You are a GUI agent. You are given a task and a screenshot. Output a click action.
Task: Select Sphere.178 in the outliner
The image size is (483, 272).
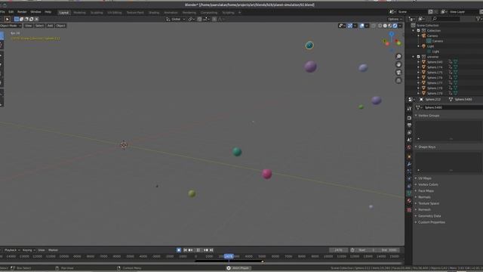pyautogui.click(x=435, y=88)
